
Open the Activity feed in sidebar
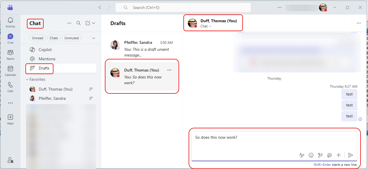tap(10, 22)
